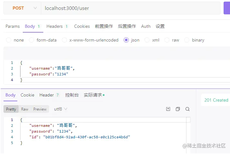Click the 201 Created status
The image size is (230, 154).
[x=216, y=100]
